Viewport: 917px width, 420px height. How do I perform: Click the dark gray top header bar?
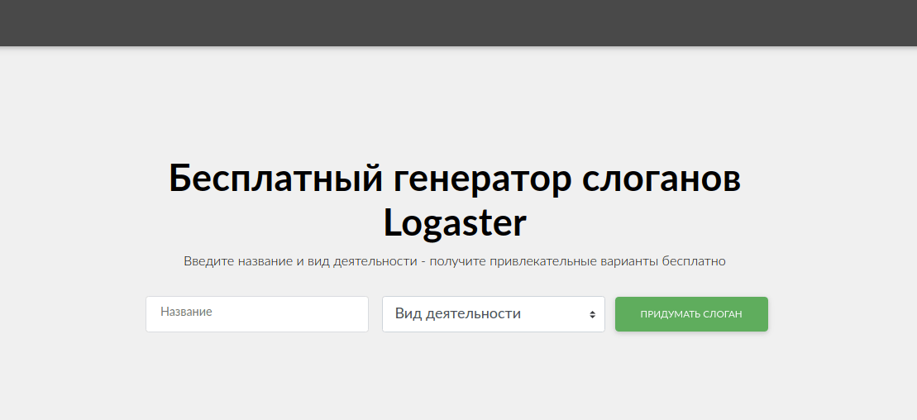458,22
